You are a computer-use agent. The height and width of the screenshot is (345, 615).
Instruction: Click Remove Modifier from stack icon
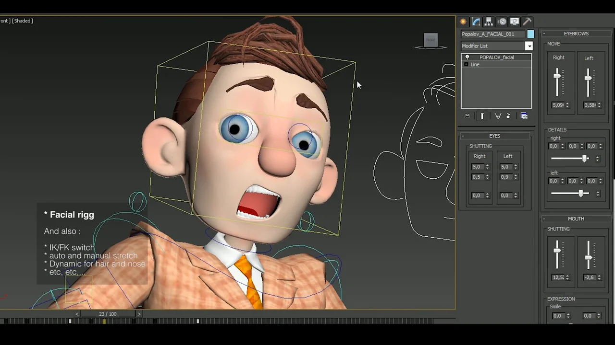(x=508, y=116)
